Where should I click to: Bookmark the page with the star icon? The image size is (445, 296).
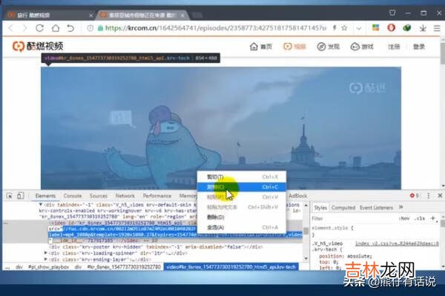345,28
